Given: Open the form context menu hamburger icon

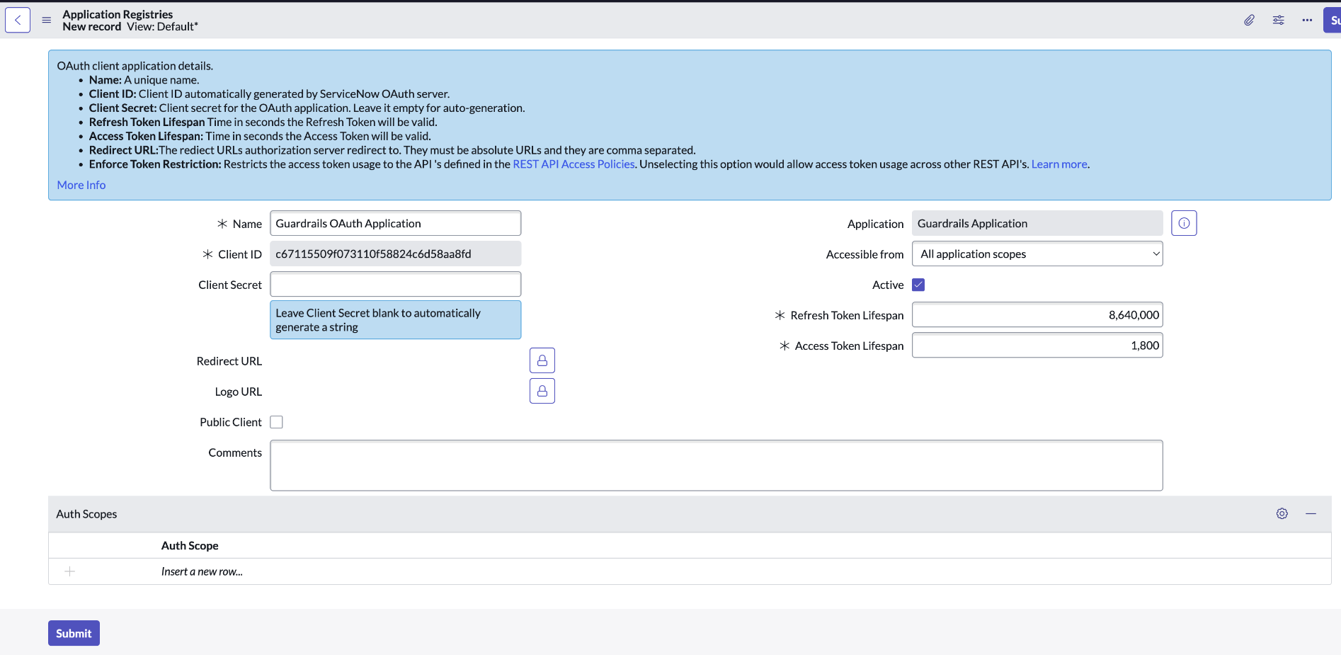Looking at the screenshot, I should pyautogui.click(x=47, y=20).
